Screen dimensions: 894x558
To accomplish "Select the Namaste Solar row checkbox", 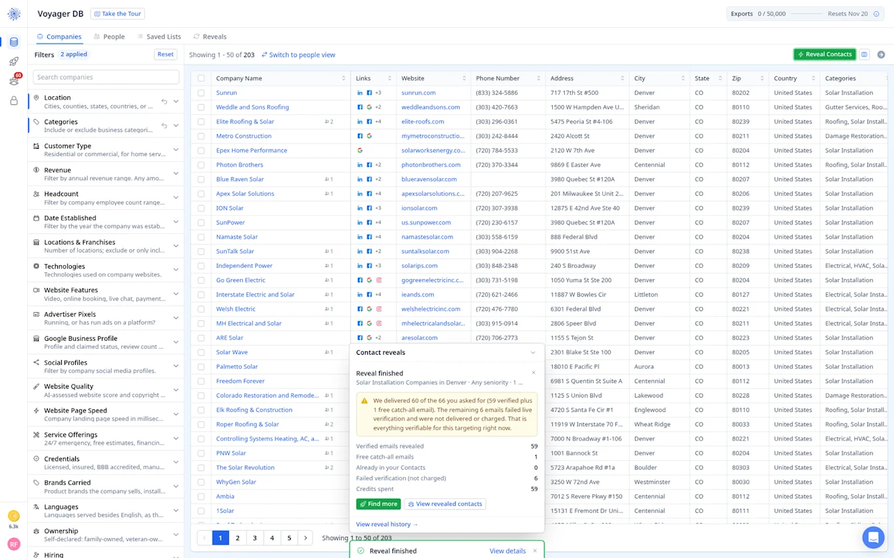I will (201, 237).
